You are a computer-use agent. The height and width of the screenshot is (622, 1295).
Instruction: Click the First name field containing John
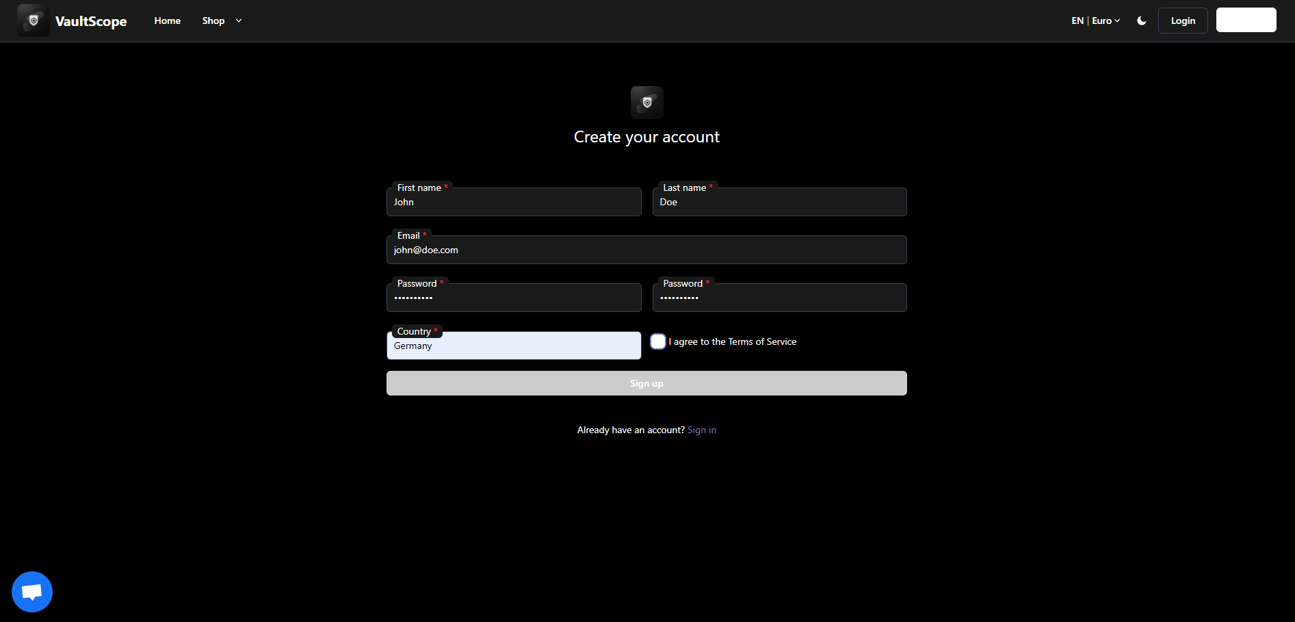click(x=514, y=201)
